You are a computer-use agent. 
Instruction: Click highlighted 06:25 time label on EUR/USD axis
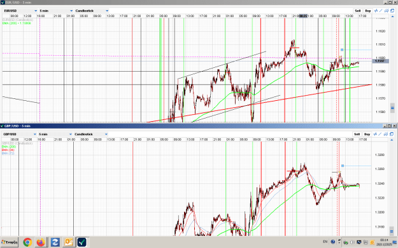coord(303,16)
